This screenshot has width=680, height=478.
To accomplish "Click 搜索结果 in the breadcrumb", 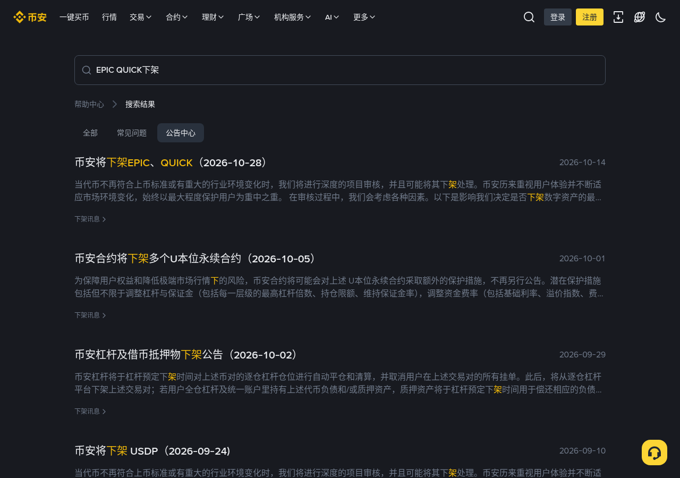I will 140,104.
